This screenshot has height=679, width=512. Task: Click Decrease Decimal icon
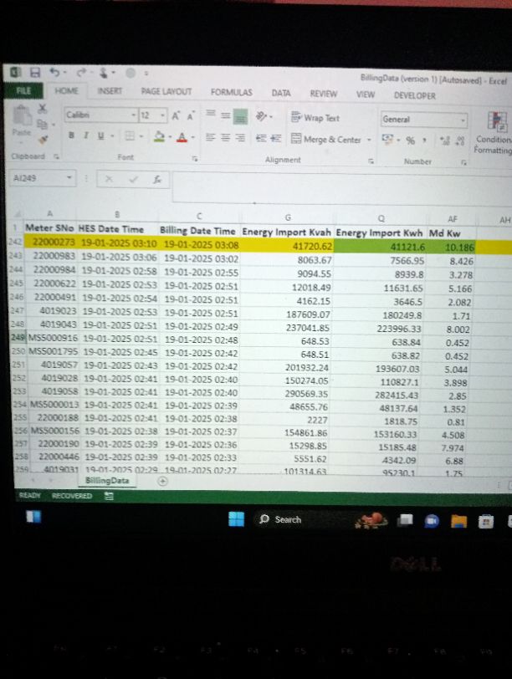tap(460, 140)
